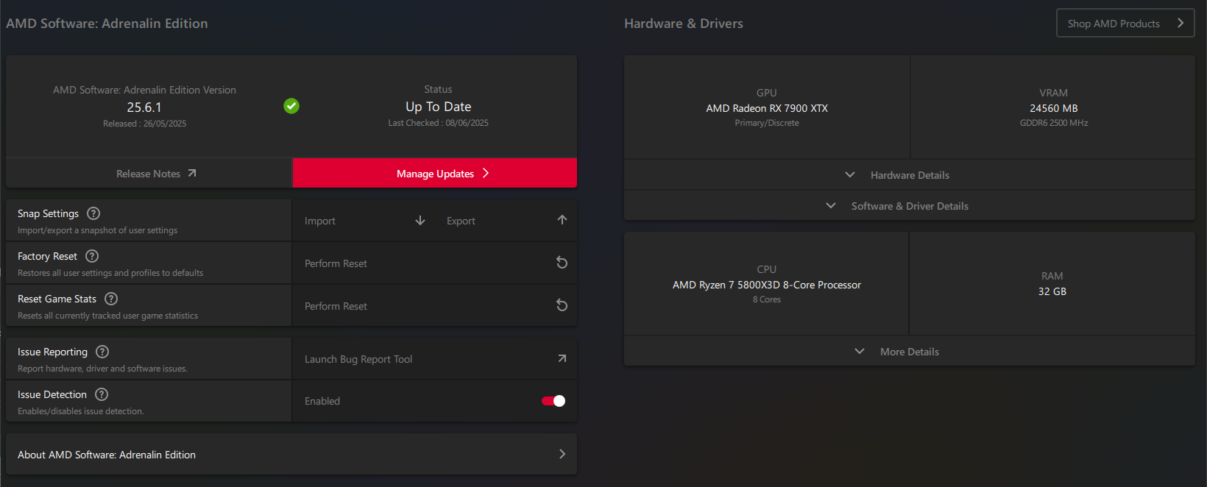This screenshot has width=1207, height=487.
Task: Open Release Notes
Action: click(x=149, y=174)
